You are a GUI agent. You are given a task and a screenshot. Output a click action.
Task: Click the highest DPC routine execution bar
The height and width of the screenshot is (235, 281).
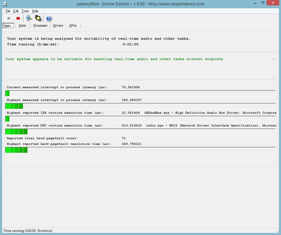(x=140, y=132)
